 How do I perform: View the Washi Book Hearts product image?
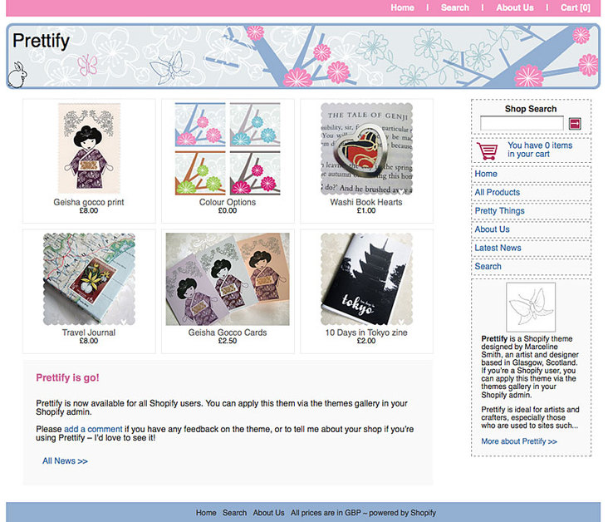366,149
